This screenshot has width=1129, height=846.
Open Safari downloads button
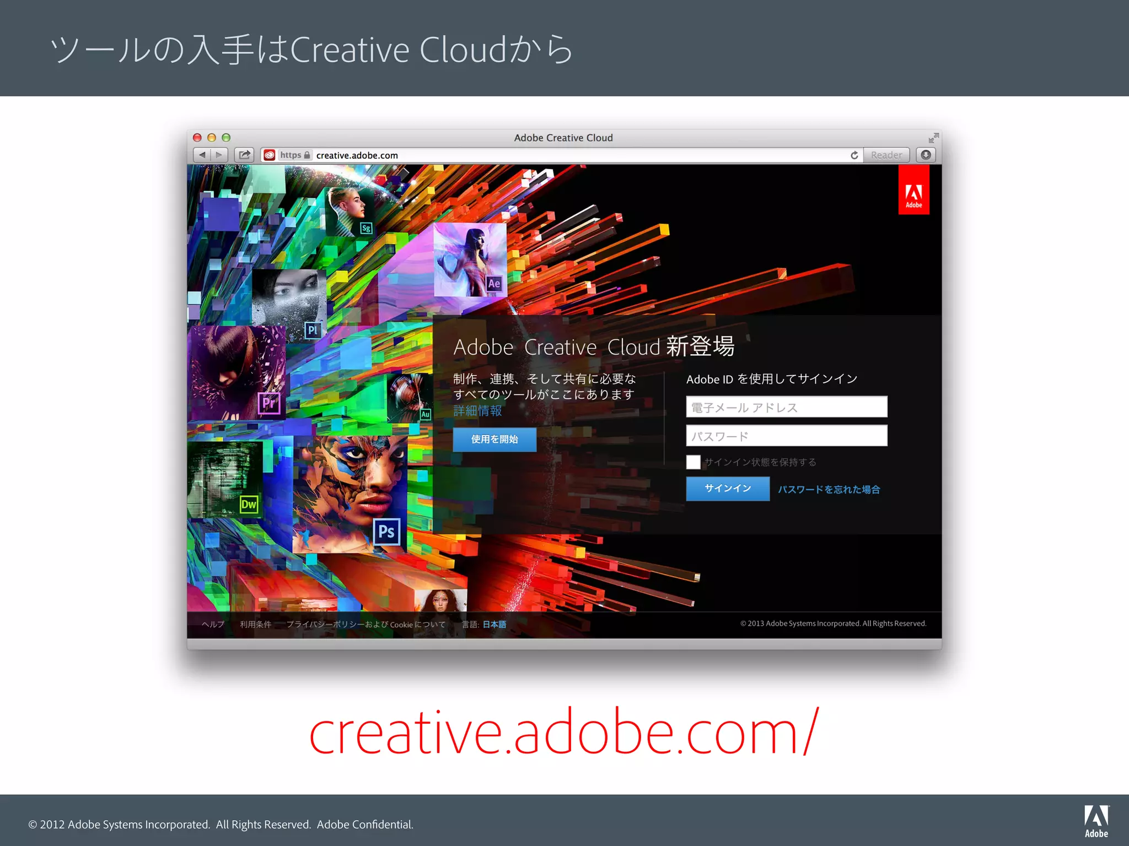tap(926, 155)
